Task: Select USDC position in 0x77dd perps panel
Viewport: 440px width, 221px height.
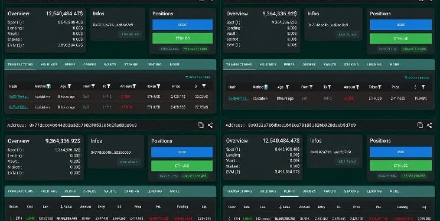Action: pyautogui.click(x=182, y=152)
